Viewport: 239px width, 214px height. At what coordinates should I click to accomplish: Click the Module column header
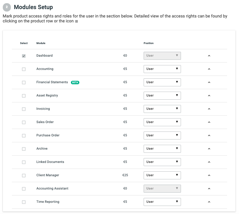pyautogui.click(x=41, y=43)
